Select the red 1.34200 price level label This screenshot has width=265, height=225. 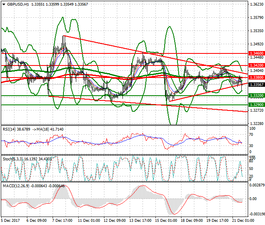[x=257, y=65]
